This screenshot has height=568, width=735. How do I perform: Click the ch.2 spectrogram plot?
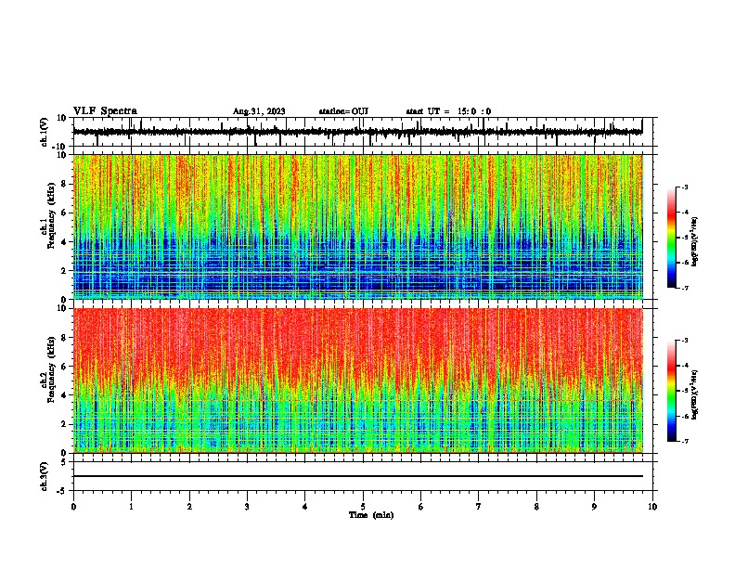pyautogui.click(x=358, y=381)
